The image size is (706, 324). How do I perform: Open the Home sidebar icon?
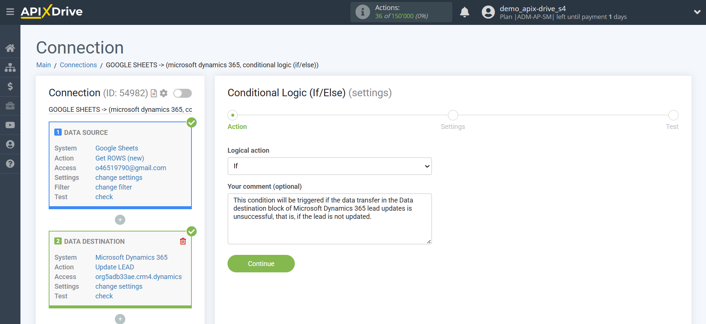click(10, 48)
